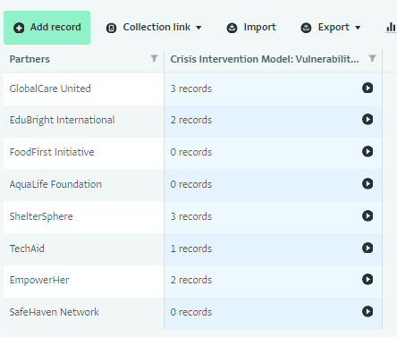Expand linked records for EmpowerHer
The height and width of the screenshot is (337, 397).
click(367, 279)
